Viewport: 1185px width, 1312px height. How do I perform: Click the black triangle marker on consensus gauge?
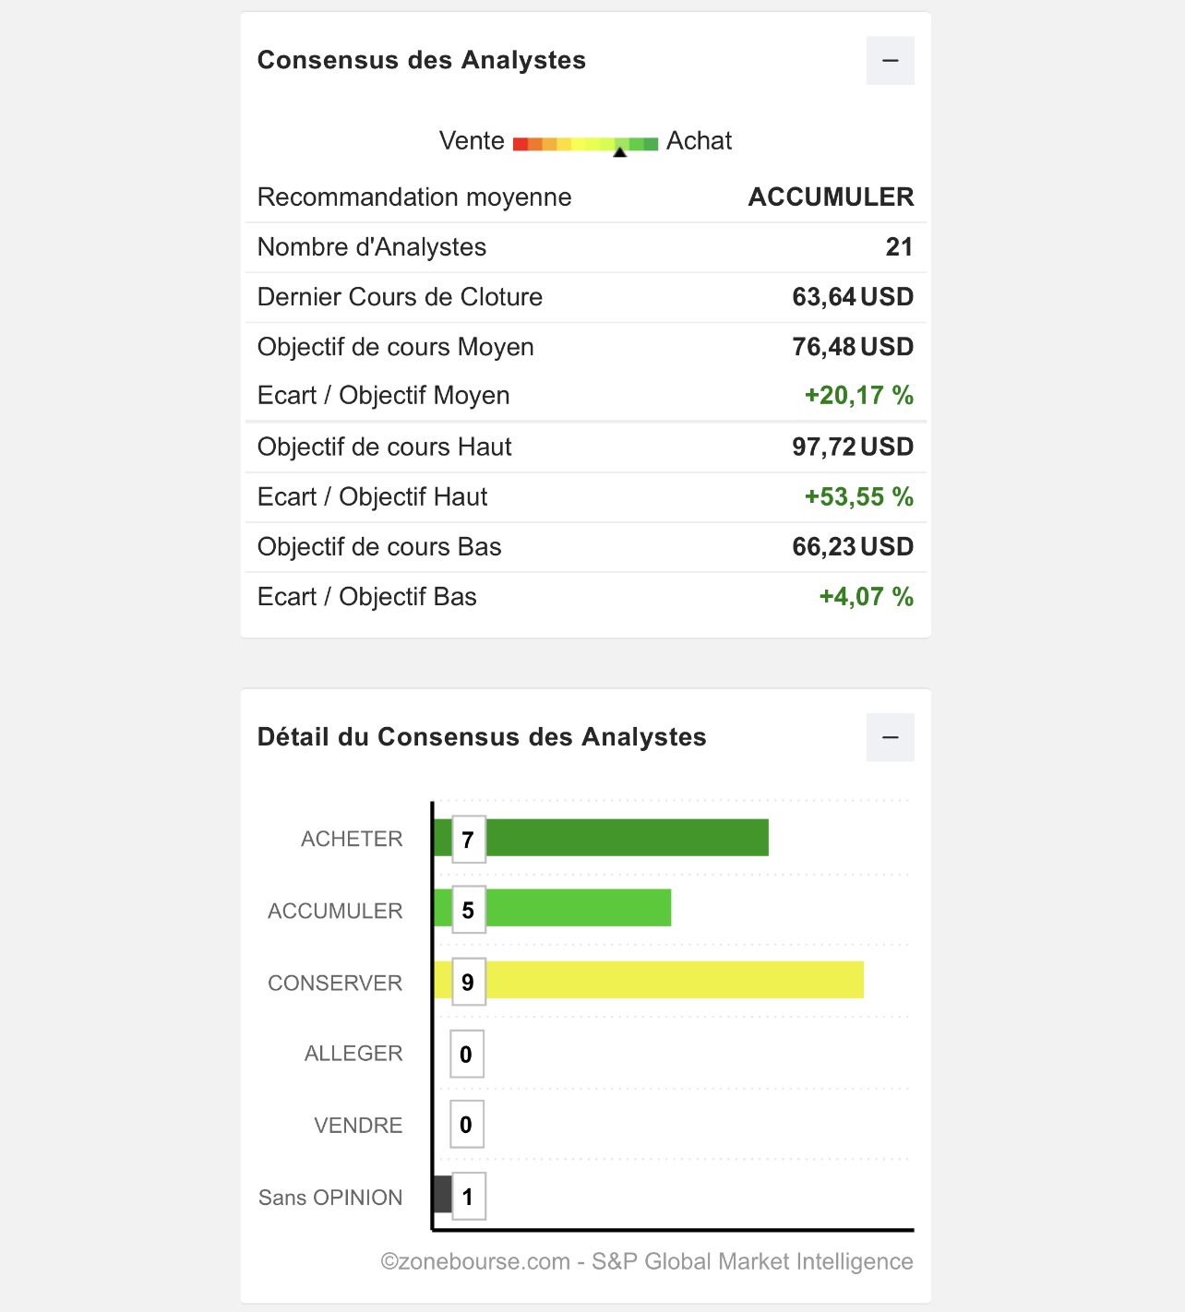click(620, 152)
